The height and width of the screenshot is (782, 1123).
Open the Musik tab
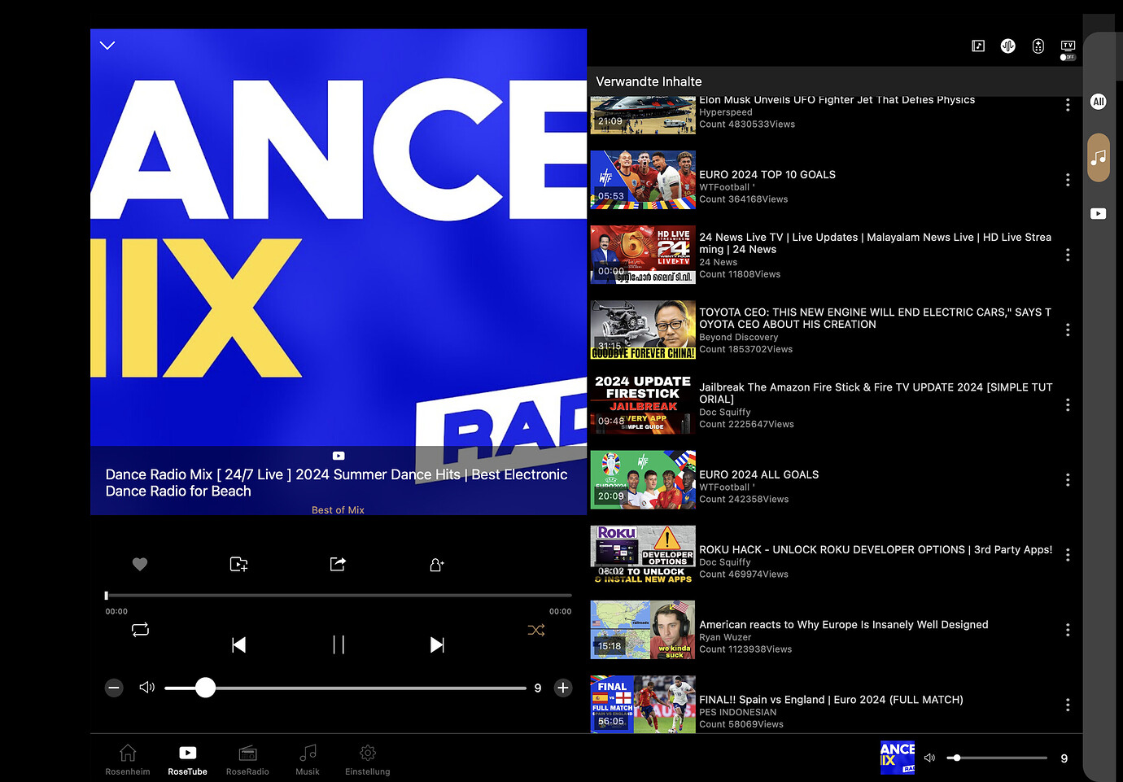[x=308, y=759]
